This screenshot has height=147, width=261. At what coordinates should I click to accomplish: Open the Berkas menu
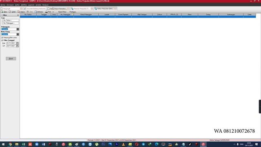click(x=3, y=5)
